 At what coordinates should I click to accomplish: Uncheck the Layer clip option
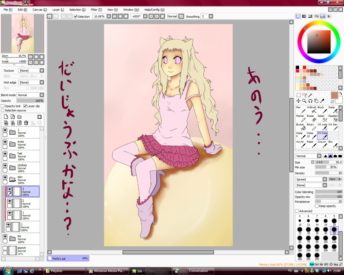click(x=25, y=106)
